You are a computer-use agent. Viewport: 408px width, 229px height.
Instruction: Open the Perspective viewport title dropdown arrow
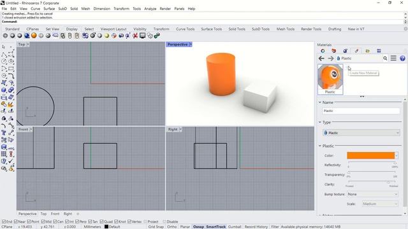pyautogui.click(x=191, y=45)
